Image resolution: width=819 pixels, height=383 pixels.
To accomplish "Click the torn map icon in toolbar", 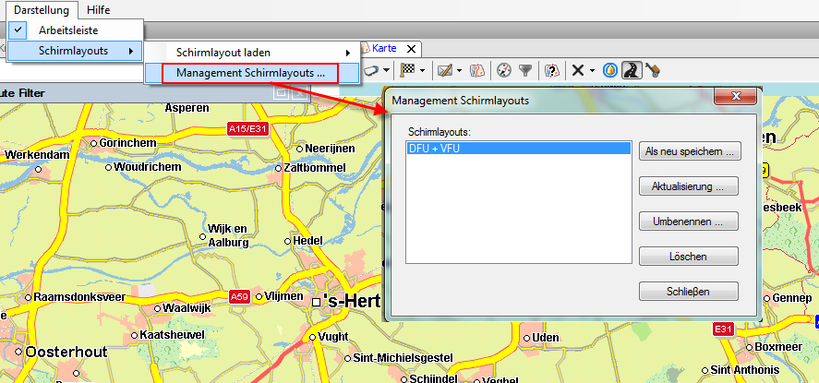I will (x=477, y=70).
